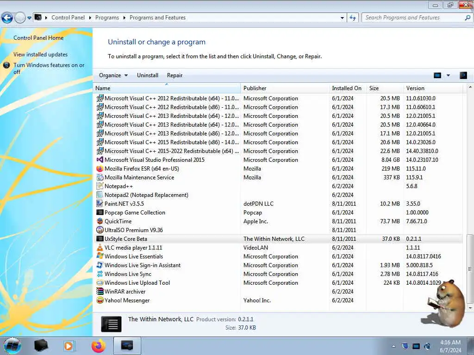The height and width of the screenshot is (355, 474).
Task: Sort by the Installed On column header
Action: click(x=347, y=88)
